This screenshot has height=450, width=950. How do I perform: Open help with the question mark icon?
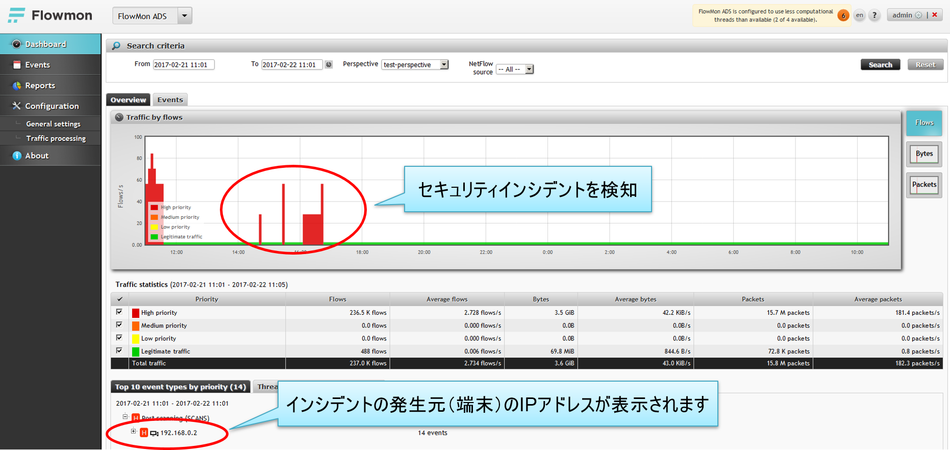[x=874, y=15]
